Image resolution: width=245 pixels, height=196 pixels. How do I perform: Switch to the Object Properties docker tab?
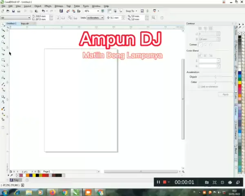click(236, 52)
